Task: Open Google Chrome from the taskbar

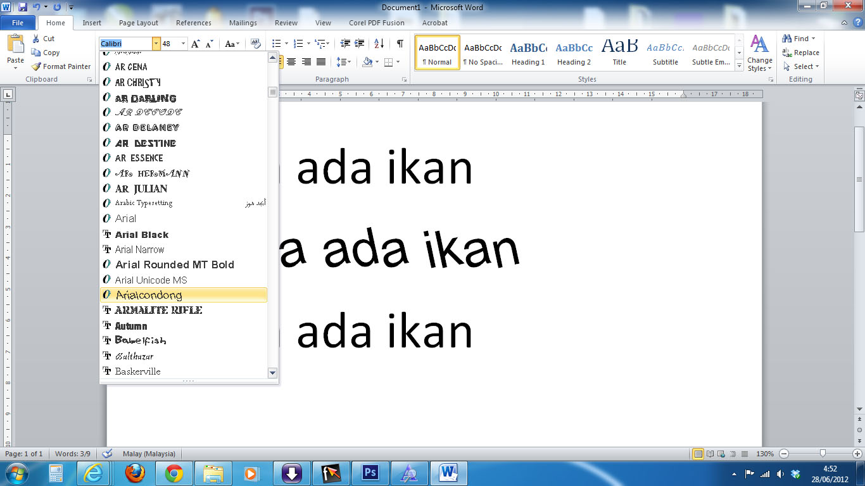Action: [x=174, y=473]
